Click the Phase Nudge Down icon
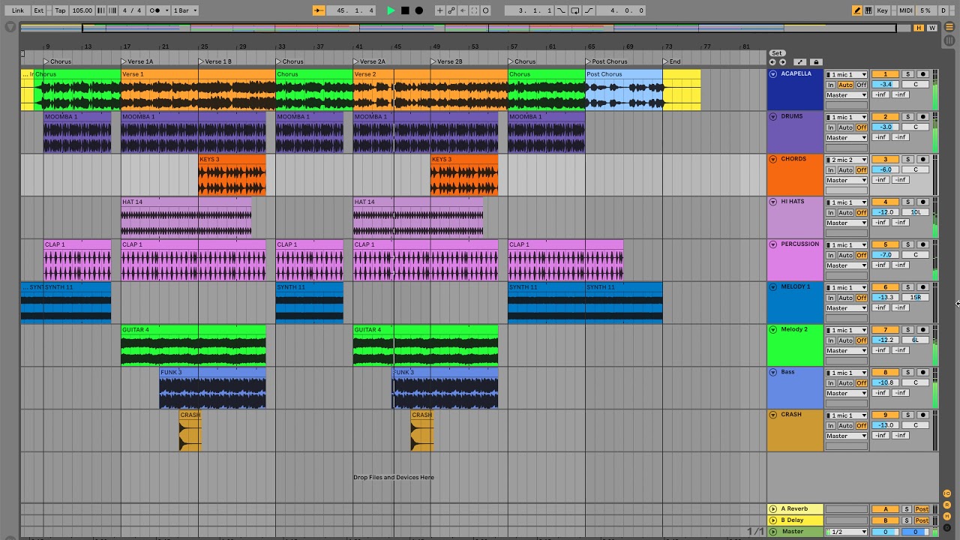The height and width of the screenshot is (540, 960). (102, 10)
